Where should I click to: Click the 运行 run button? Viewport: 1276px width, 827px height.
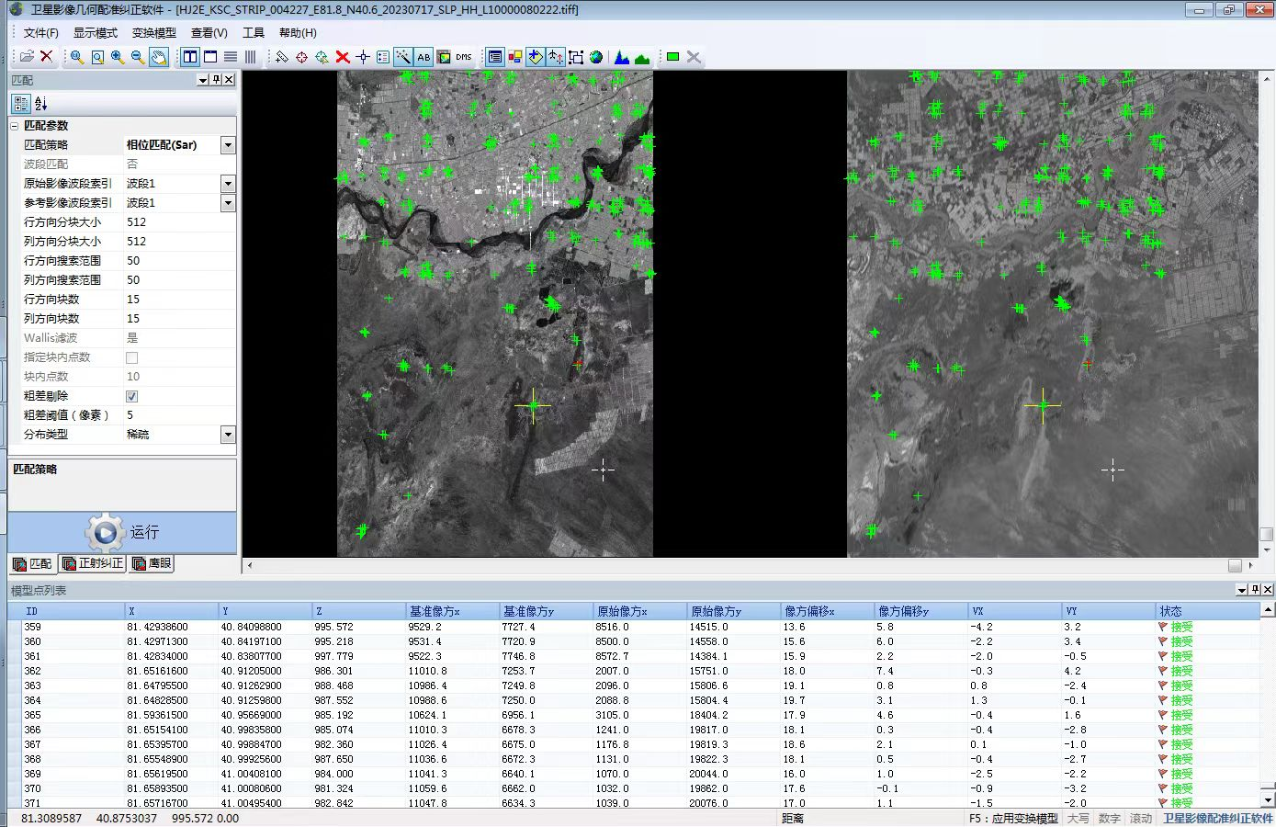click(x=122, y=532)
